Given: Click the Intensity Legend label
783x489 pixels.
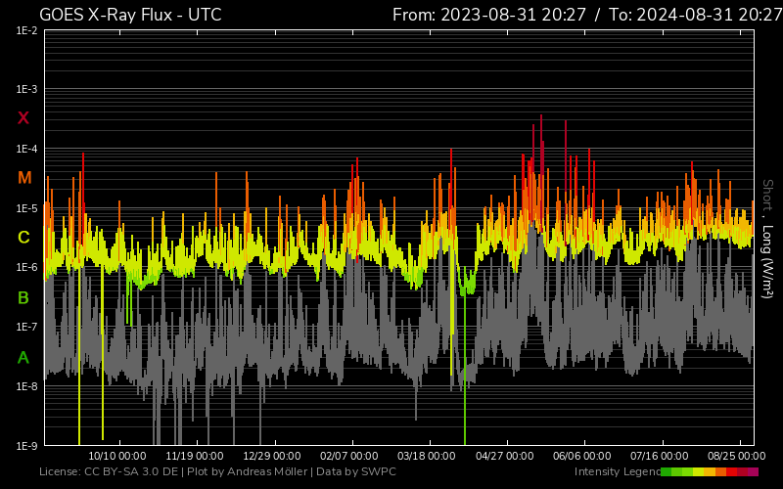Looking at the screenshot, I should click(x=616, y=472).
